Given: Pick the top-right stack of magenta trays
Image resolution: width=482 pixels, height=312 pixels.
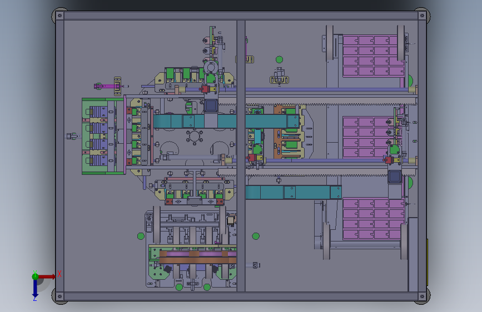Looking at the screenshot, I should [x=373, y=56].
